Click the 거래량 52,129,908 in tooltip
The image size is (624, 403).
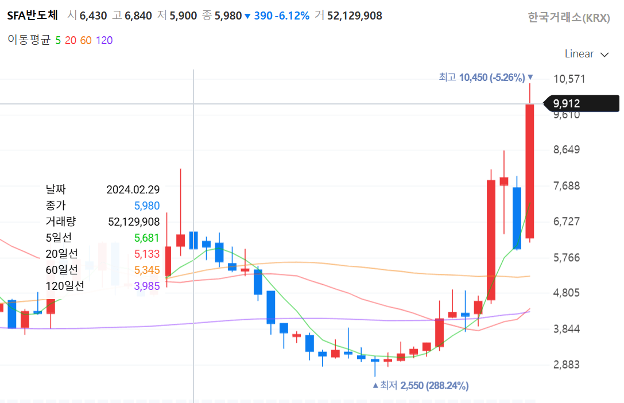[x=134, y=222]
